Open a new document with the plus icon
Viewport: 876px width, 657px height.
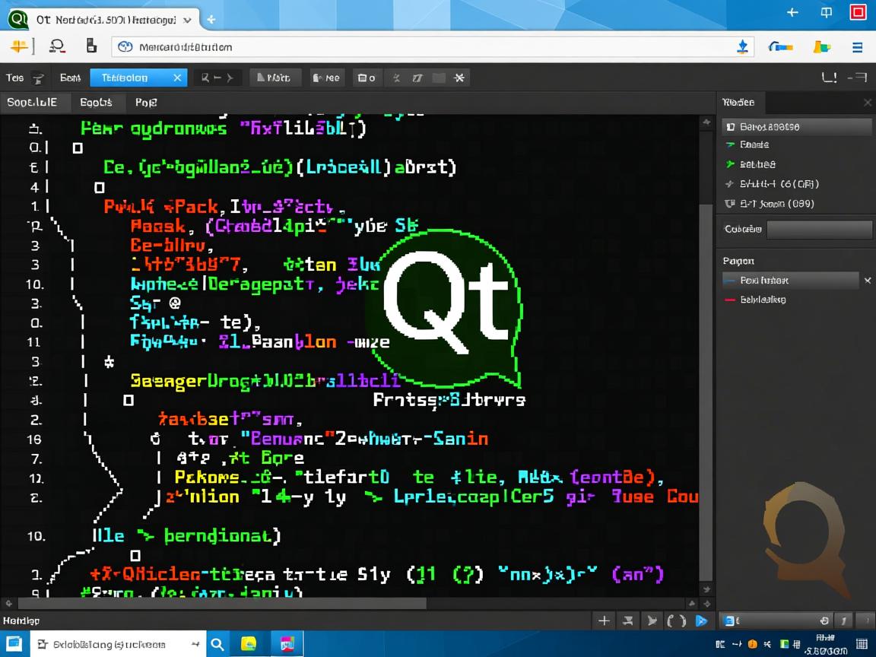pos(605,620)
